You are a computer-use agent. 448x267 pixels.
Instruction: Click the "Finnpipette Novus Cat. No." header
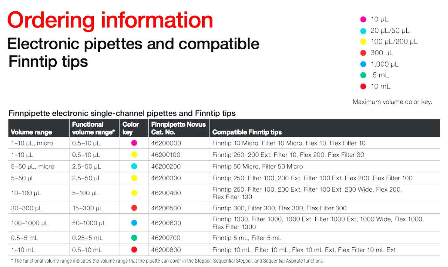click(178, 128)
